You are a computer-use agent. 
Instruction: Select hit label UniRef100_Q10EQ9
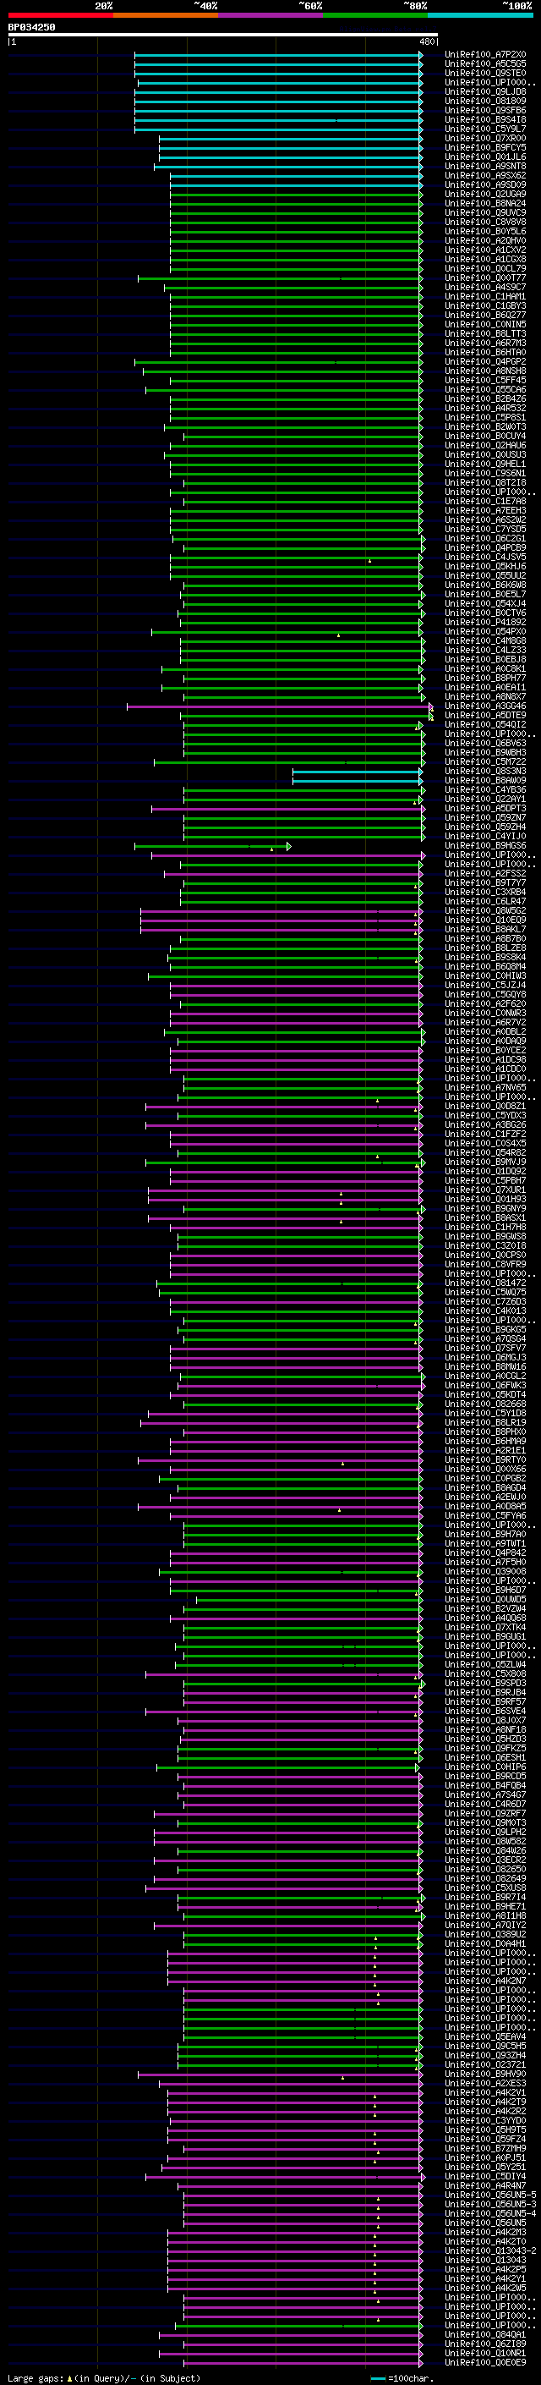(485, 920)
